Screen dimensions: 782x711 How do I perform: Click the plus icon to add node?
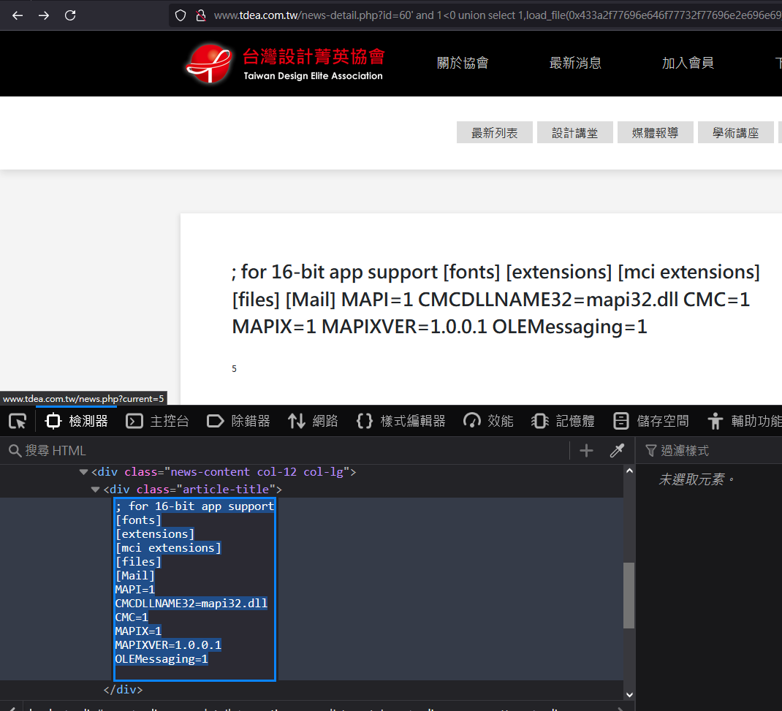pos(586,451)
